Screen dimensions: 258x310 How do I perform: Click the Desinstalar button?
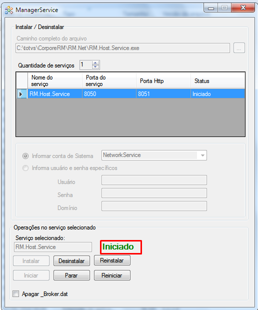[x=71, y=261]
